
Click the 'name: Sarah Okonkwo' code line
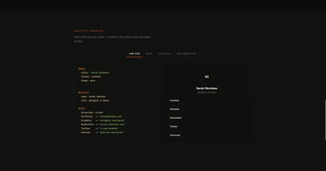pos(93,97)
